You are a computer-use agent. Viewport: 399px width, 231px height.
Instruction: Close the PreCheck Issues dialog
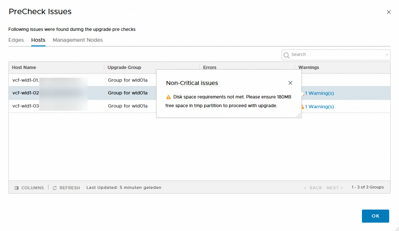click(388, 12)
